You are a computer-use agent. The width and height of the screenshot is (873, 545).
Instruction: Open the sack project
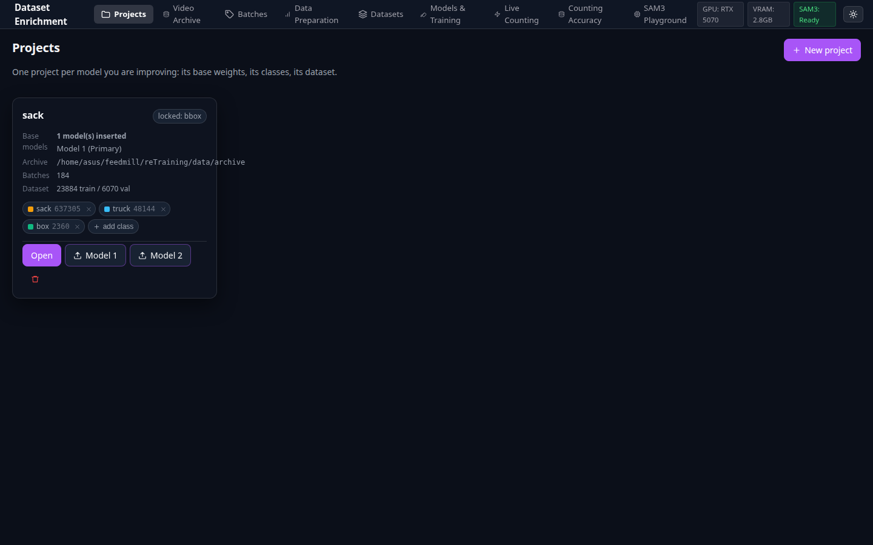tap(42, 256)
